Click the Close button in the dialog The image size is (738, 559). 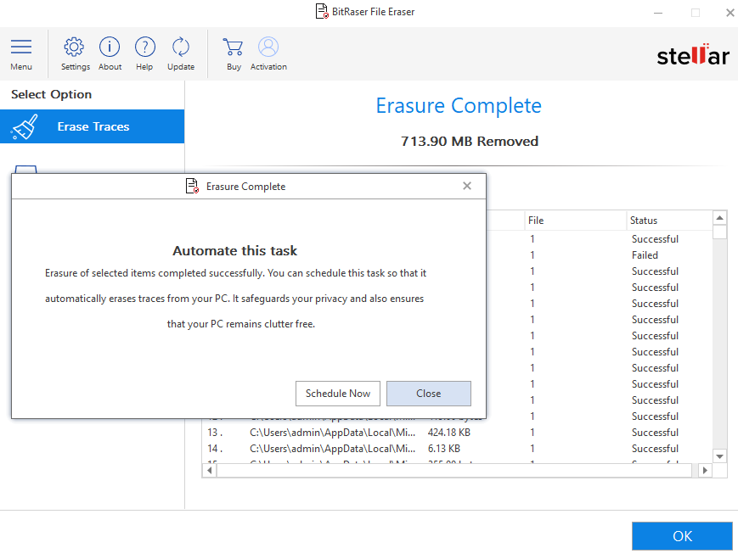point(429,394)
